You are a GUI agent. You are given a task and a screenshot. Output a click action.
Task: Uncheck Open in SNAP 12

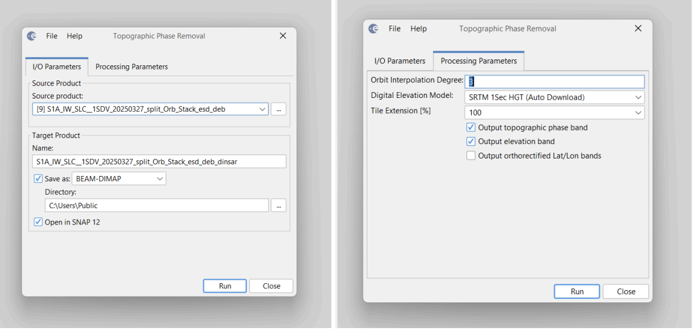click(x=38, y=222)
